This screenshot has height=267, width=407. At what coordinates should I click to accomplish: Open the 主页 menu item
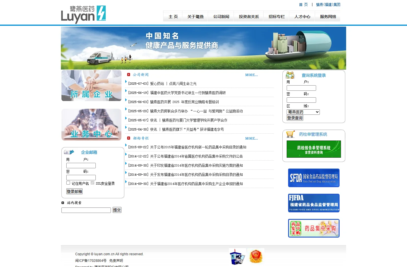tap(173, 17)
